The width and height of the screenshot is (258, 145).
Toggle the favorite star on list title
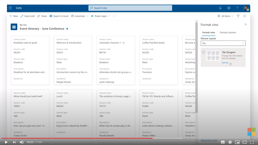tap(67, 29)
